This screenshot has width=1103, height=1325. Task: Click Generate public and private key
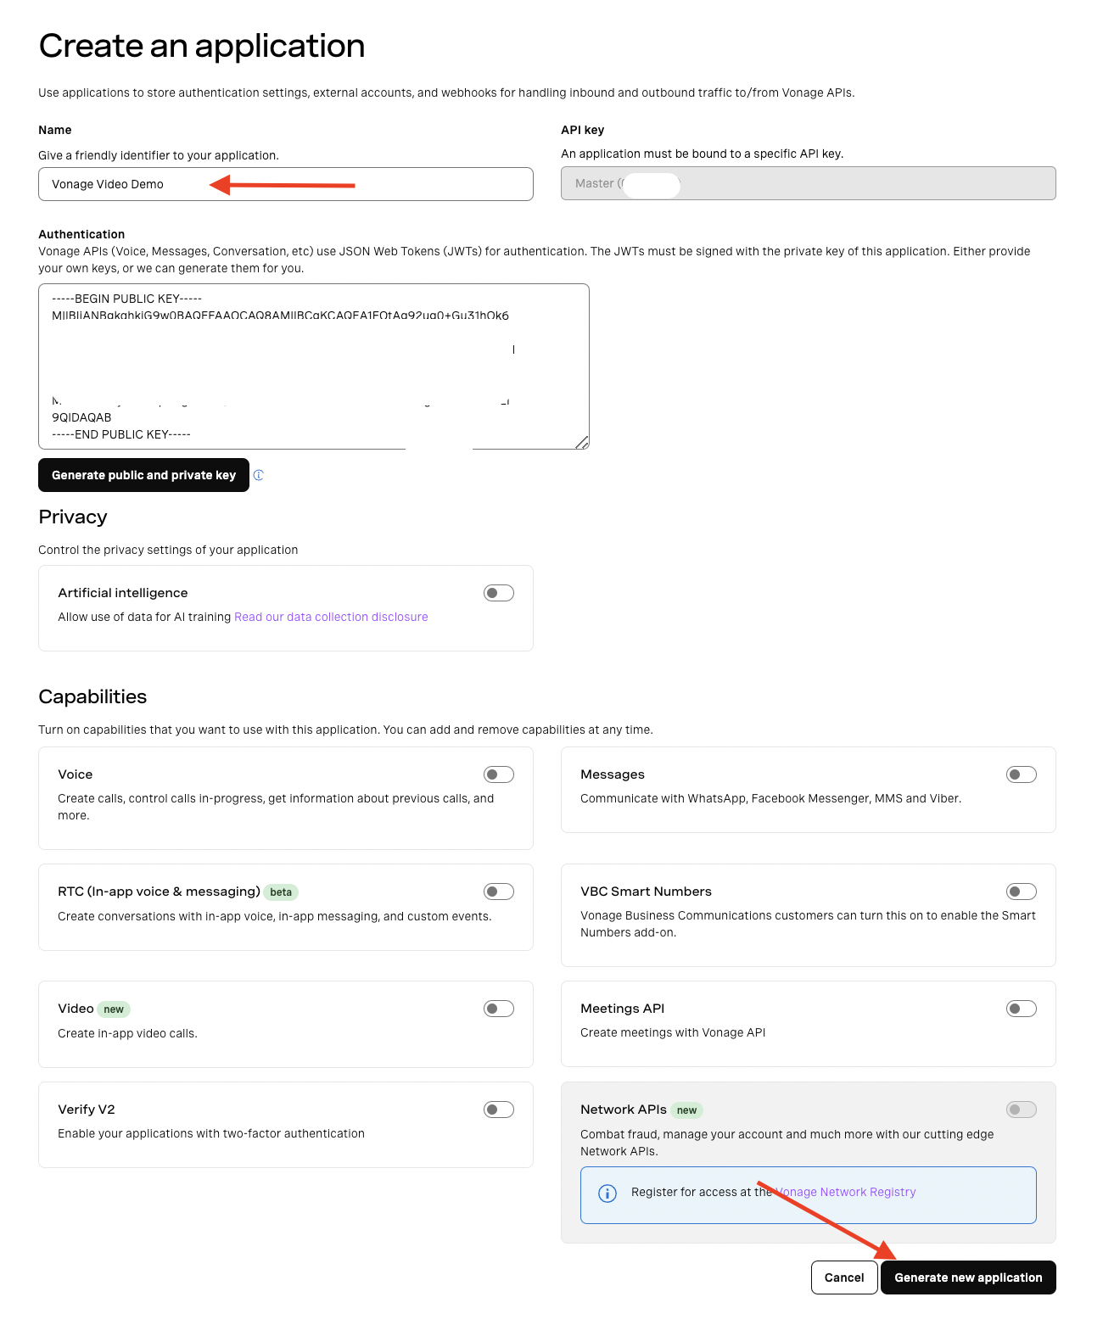(143, 475)
